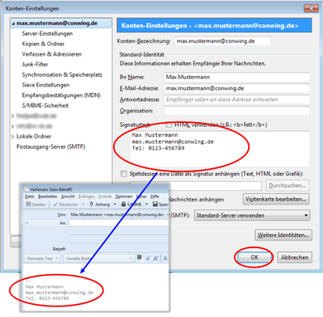Image resolution: width=323 pixels, height=317 pixels.
Task: Click the signature text in compose body
Action: pos(59,293)
